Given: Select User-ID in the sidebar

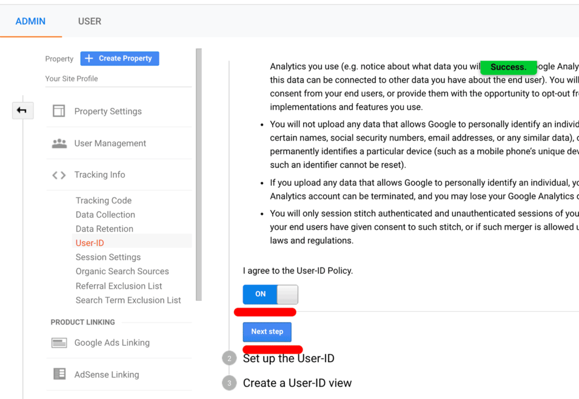Looking at the screenshot, I should click(89, 242).
